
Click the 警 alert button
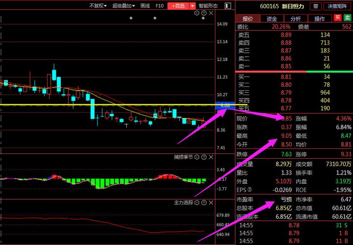click(x=315, y=6)
